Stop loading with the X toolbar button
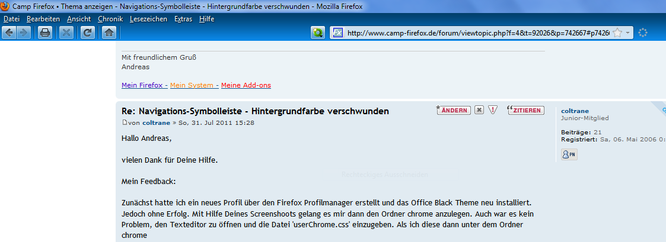This screenshot has height=242, width=666. pos(66,33)
